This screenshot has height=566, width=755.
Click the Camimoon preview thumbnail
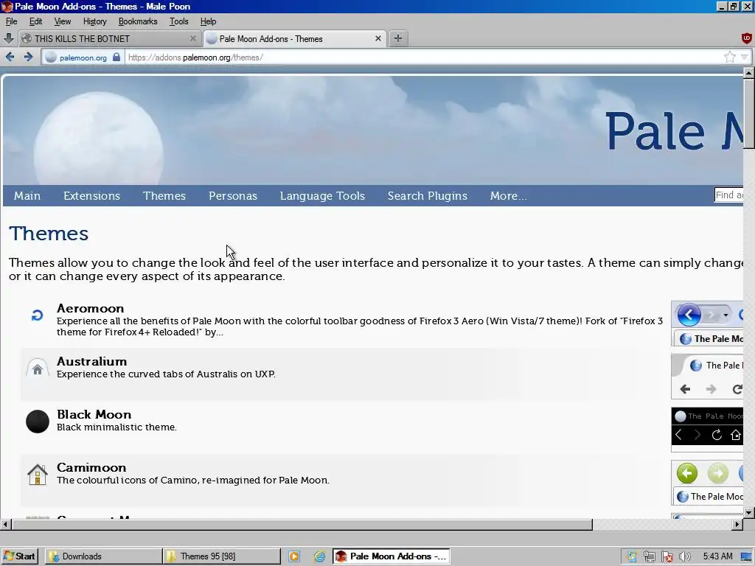click(x=707, y=482)
